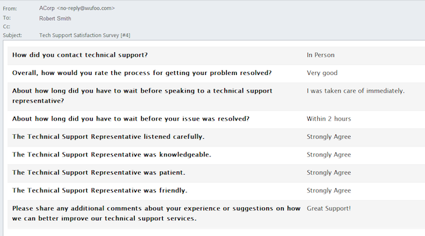Click 'Strongly Agree' for listened carefully

pyautogui.click(x=328, y=136)
